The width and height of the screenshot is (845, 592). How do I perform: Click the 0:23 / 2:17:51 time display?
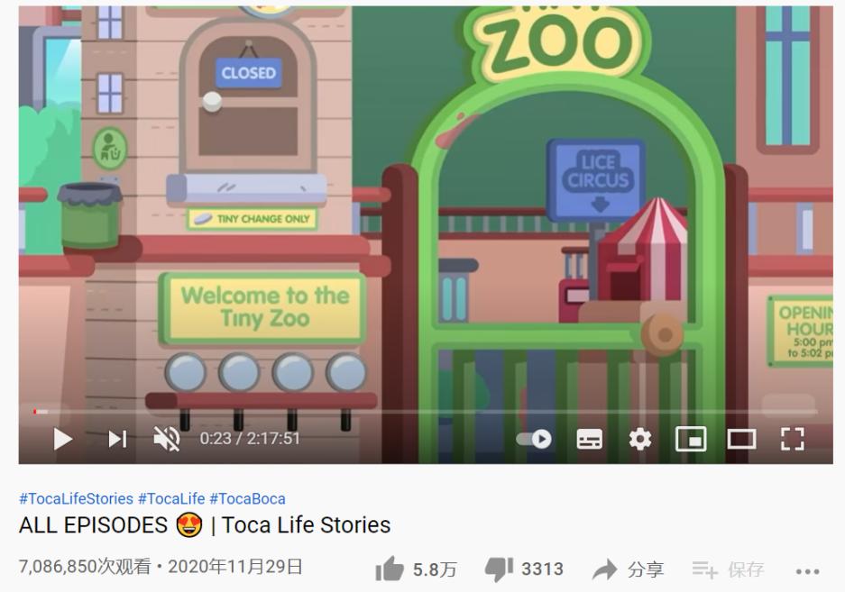(250, 439)
